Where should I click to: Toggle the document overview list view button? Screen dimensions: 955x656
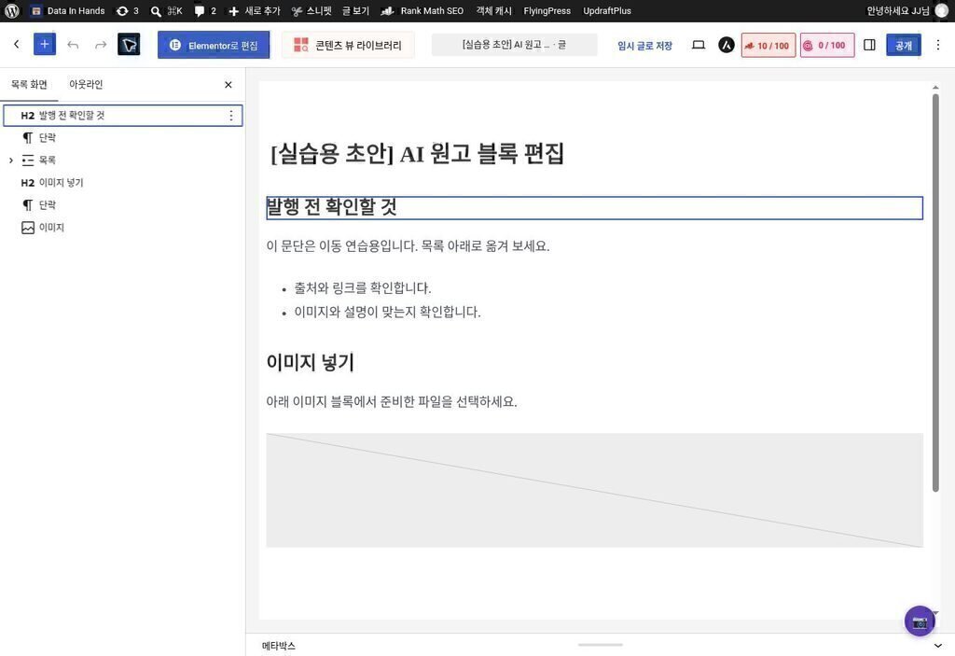[x=129, y=45]
